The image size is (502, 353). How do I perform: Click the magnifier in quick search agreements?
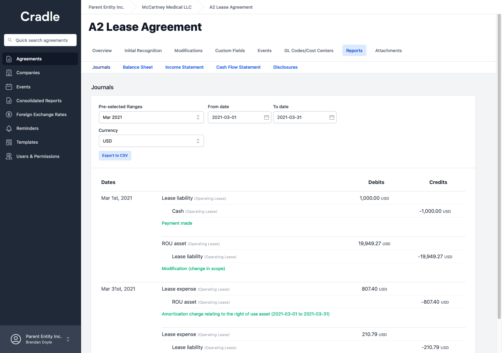(x=10, y=40)
